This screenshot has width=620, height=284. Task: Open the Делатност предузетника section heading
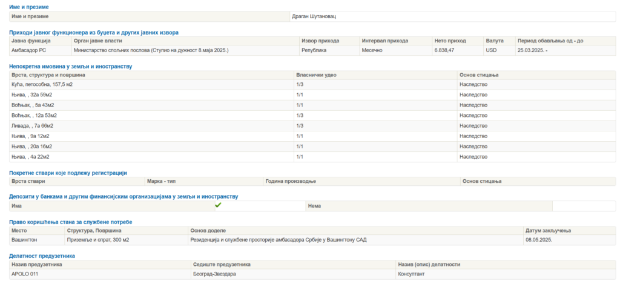coord(42,256)
